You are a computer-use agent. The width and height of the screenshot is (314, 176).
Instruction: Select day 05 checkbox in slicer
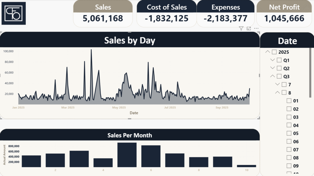tap(289, 133)
